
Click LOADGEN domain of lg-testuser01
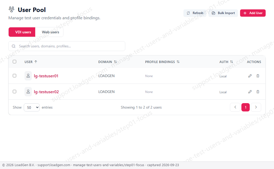(106, 76)
